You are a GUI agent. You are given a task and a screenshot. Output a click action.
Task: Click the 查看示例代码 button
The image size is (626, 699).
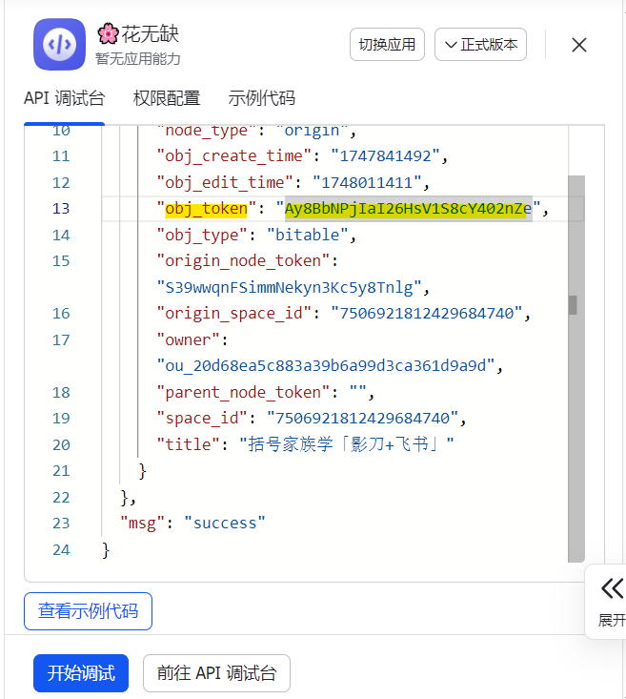point(88,611)
